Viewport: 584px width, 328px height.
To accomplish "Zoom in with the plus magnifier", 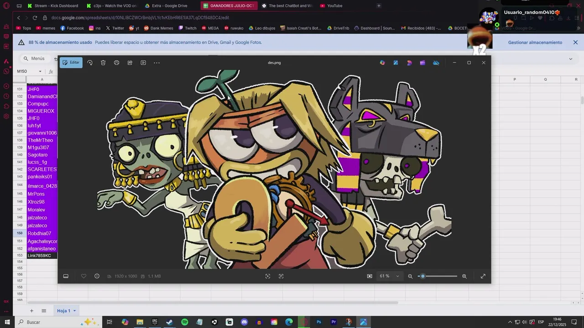I will (464, 276).
